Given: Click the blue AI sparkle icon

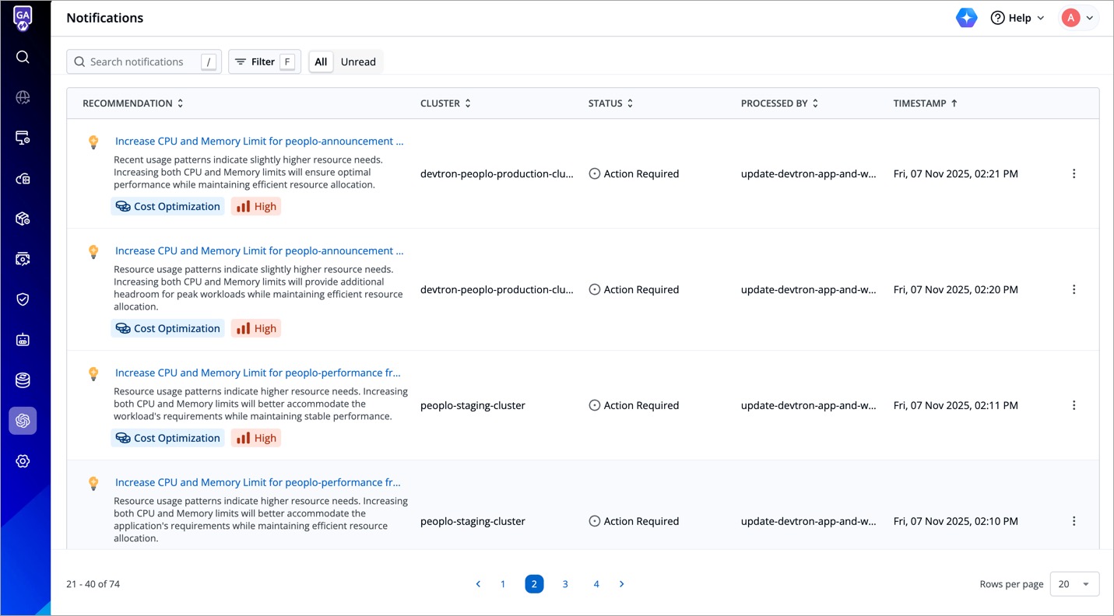Looking at the screenshot, I should coord(966,18).
